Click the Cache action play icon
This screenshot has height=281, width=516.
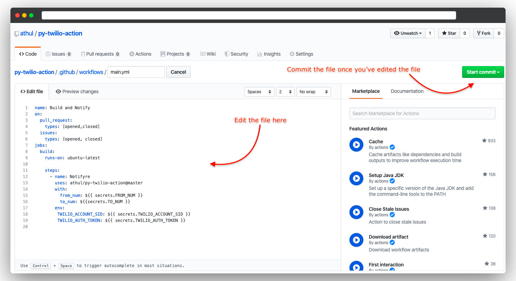tap(356, 144)
